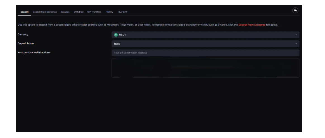Click the back arrow icon
The width and height of the screenshot is (325, 138).
click(x=295, y=11)
